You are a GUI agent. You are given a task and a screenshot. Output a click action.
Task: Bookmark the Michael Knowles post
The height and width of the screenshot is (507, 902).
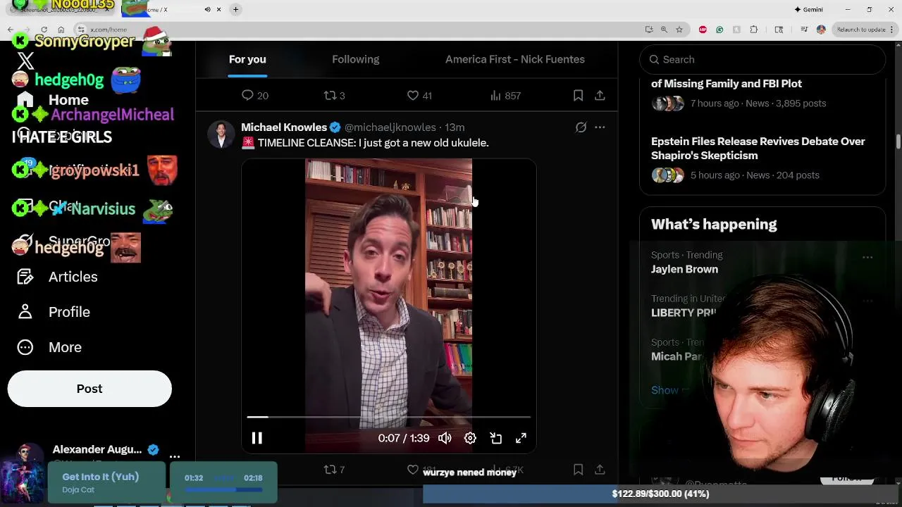click(578, 470)
